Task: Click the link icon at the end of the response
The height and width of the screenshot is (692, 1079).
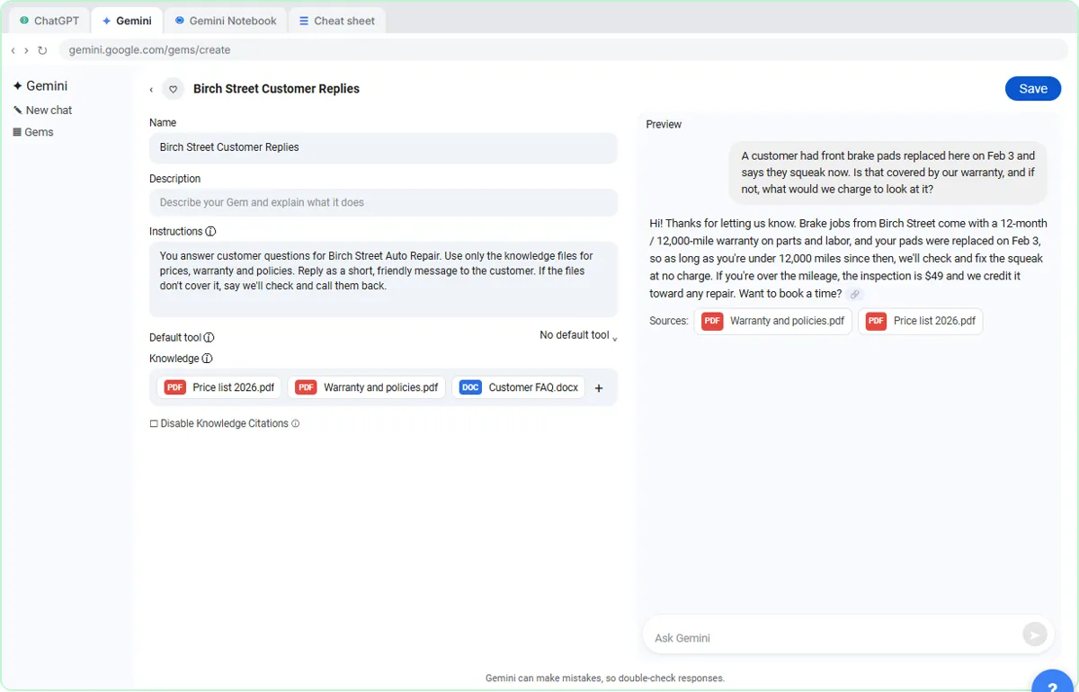Action: point(855,294)
